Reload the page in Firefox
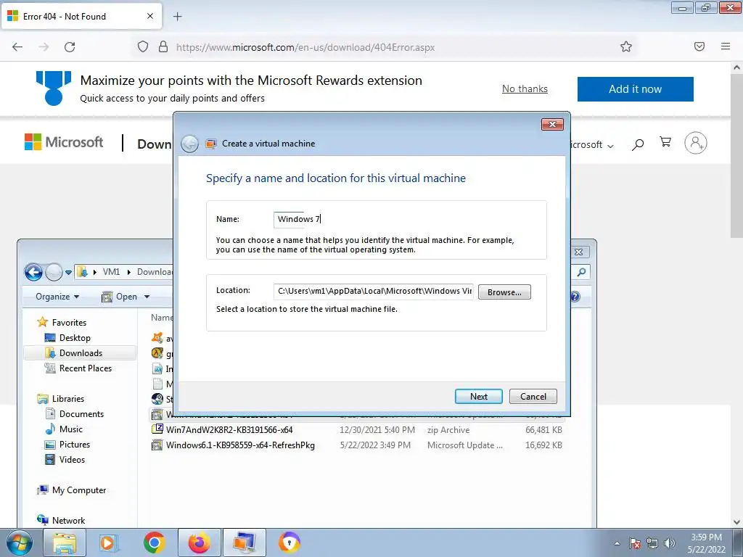 (x=70, y=47)
